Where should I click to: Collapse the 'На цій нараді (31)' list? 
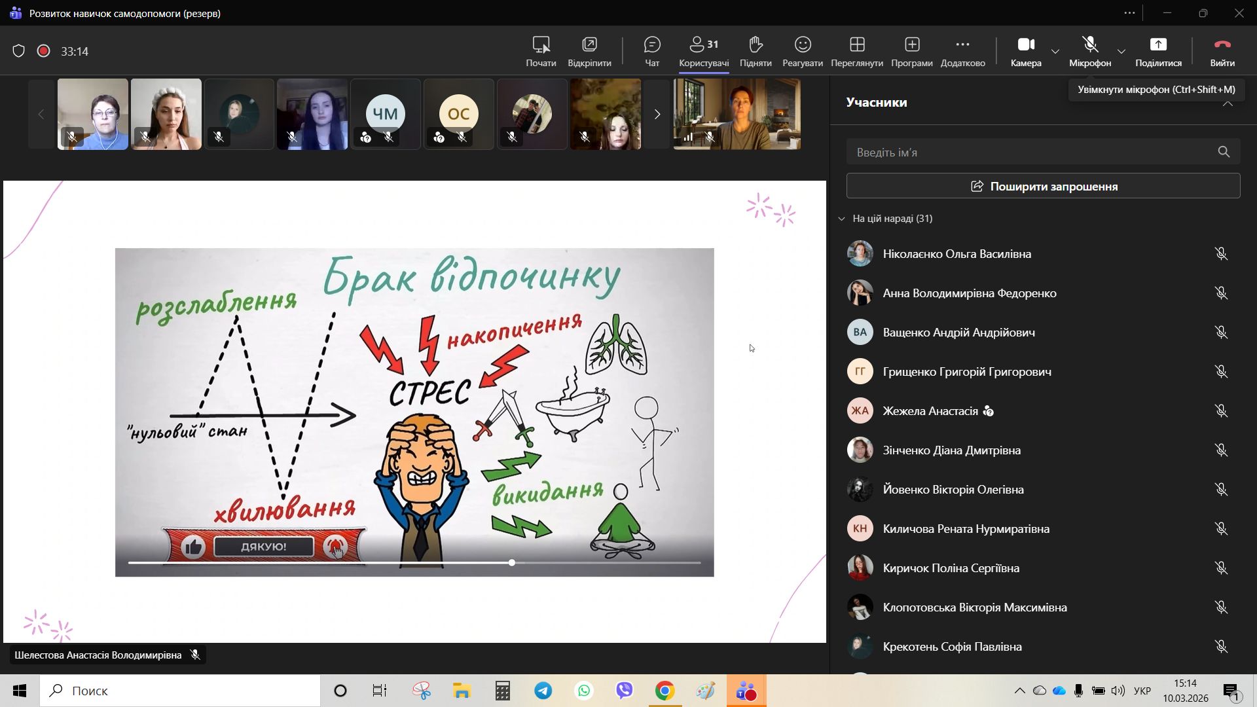pyautogui.click(x=841, y=219)
